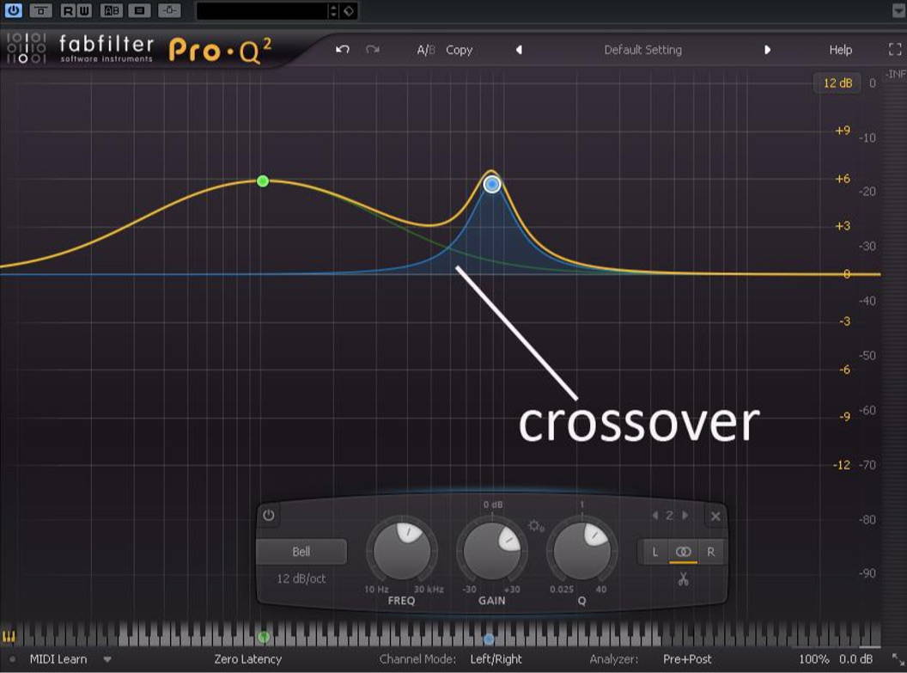907x673 pixels.
Task: Click the diamond icon beside host preset field
Action: pyautogui.click(x=349, y=11)
